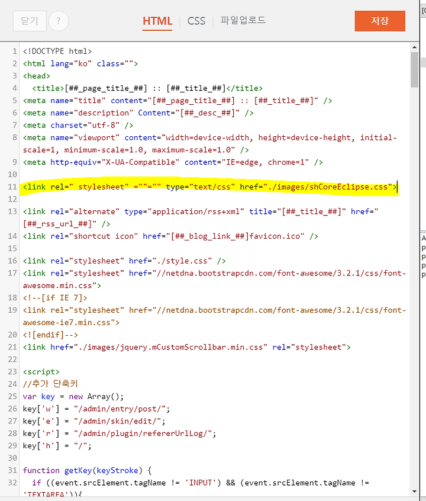This screenshot has height=501, width=426.
Task: Click the shortcut icon favicon line
Action: [x=170, y=236]
